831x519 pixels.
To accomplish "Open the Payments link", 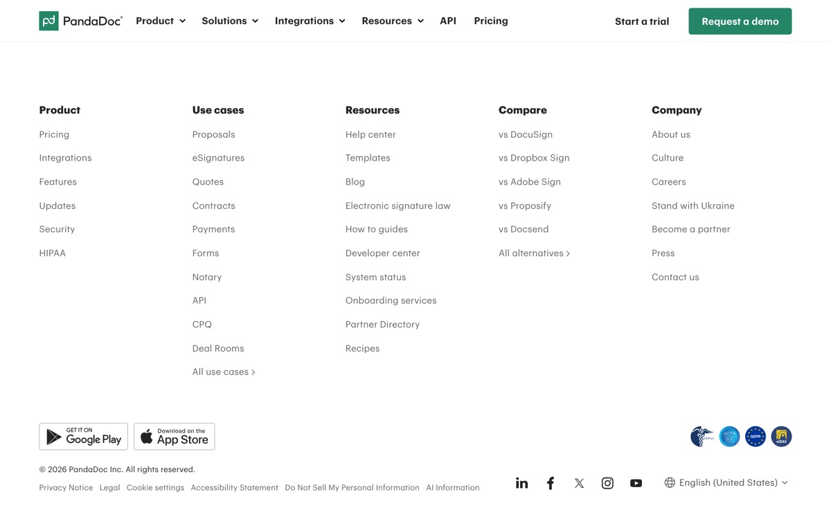I will point(213,229).
